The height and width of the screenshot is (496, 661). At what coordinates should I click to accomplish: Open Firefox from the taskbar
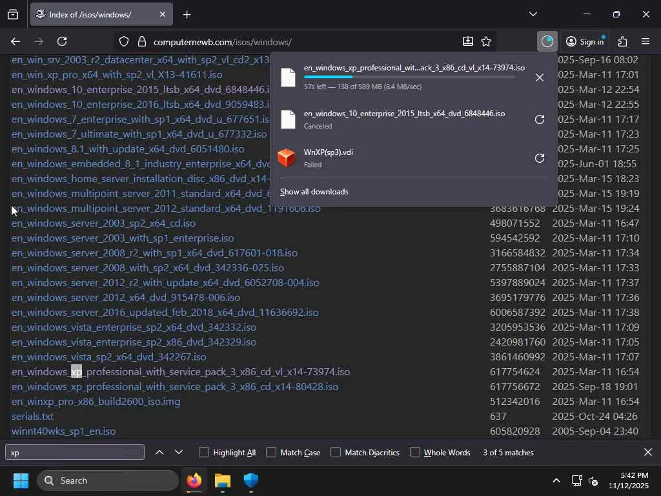pos(194,480)
